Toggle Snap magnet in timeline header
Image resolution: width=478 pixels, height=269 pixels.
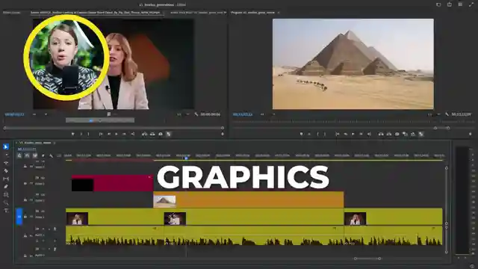[x=27, y=155]
